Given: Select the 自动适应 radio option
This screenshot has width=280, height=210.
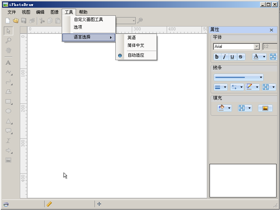Looking at the screenshot, I should pyautogui.click(x=136, y=55).
